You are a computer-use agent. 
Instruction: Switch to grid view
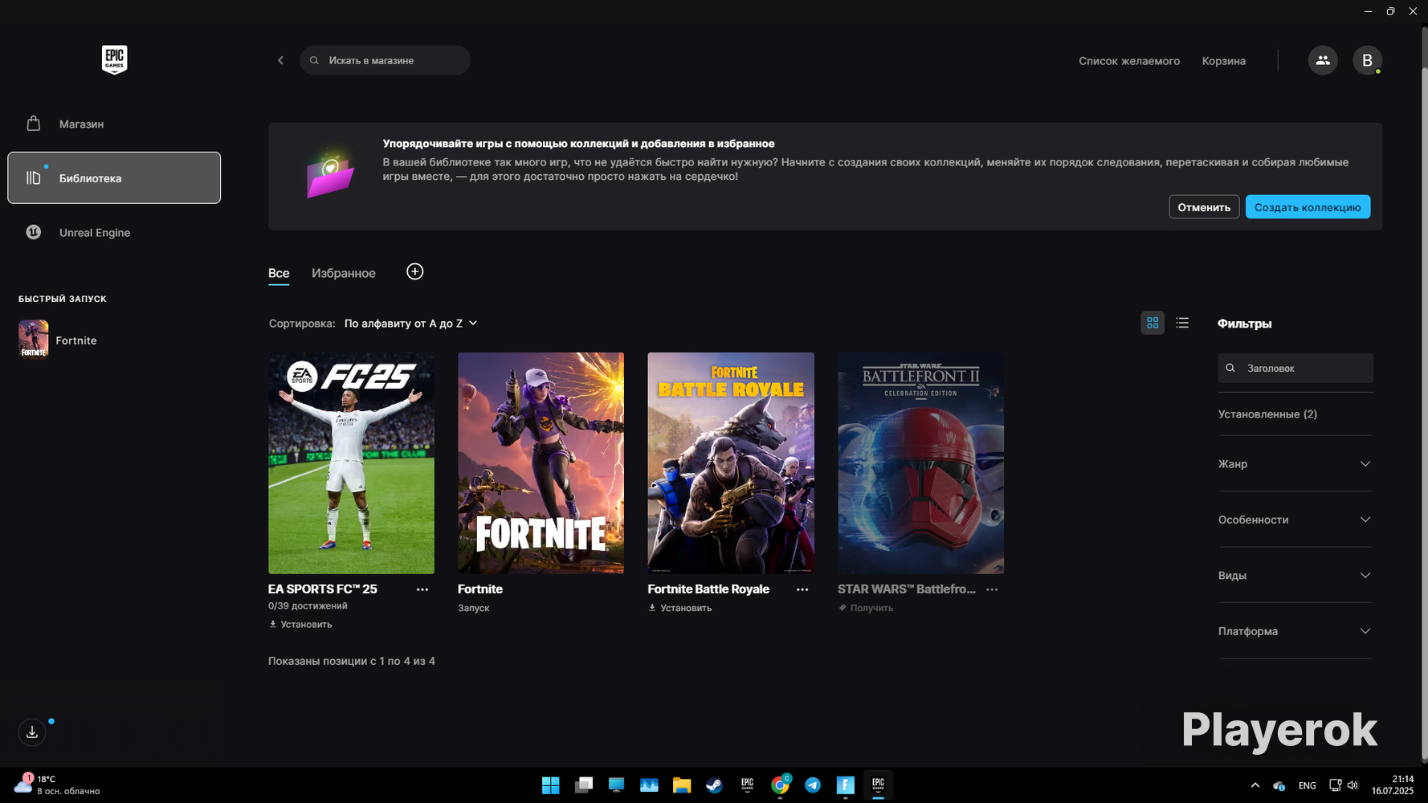[x=1153, y=323]
